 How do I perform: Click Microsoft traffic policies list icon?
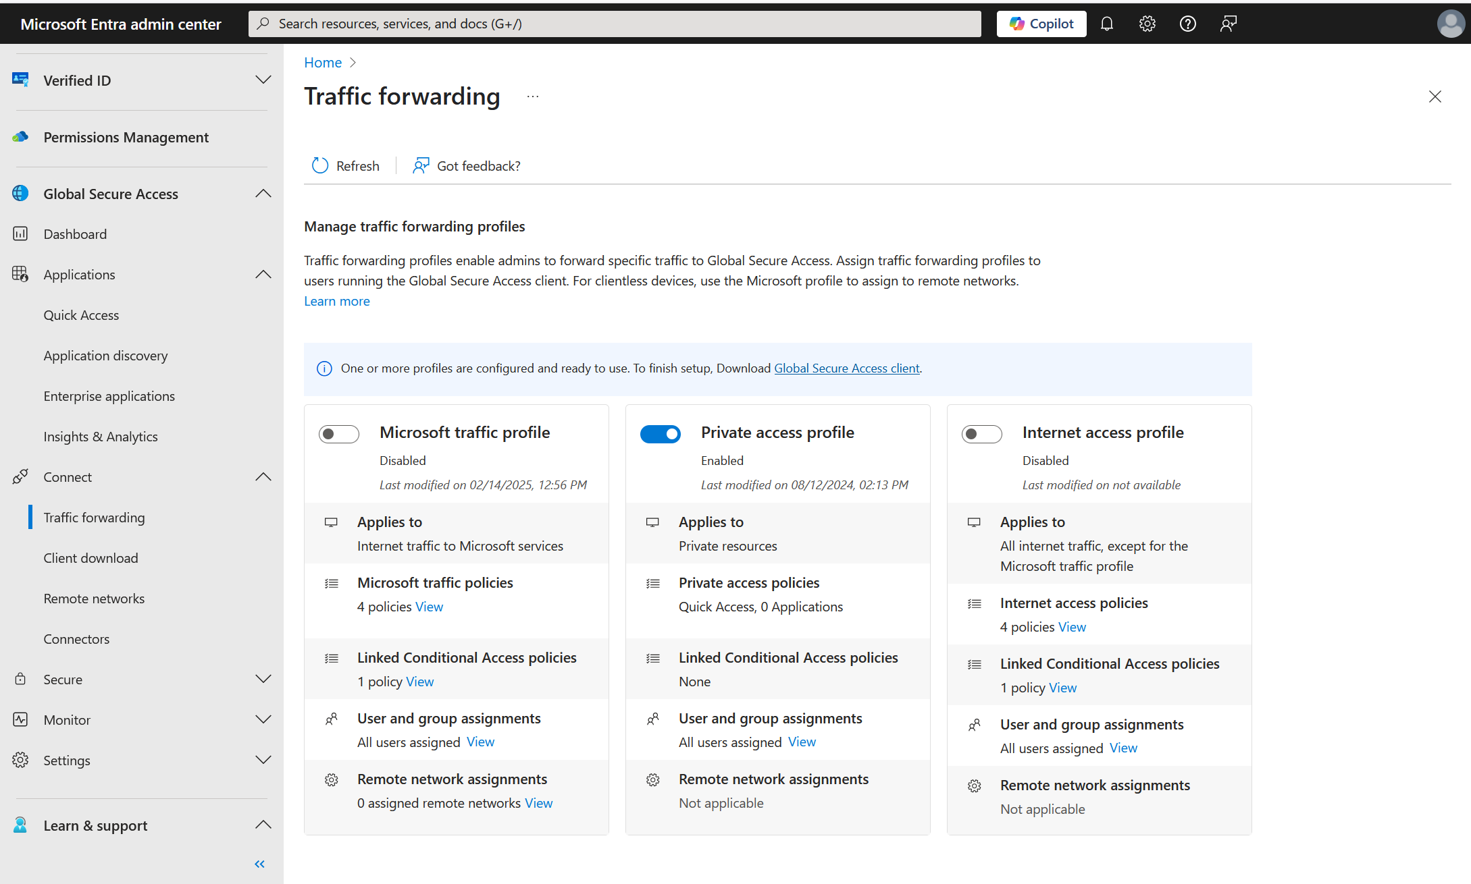(331, 583)
